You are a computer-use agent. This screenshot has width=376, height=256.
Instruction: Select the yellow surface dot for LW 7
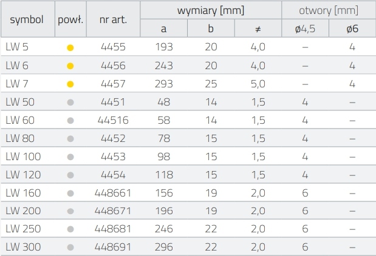[x=70, y=83]
